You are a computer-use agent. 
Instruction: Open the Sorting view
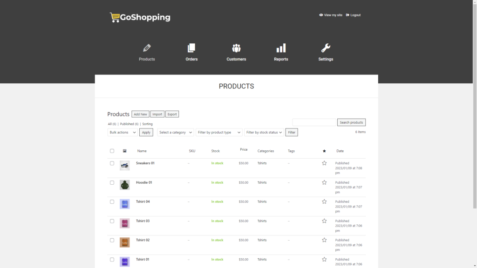147,124
